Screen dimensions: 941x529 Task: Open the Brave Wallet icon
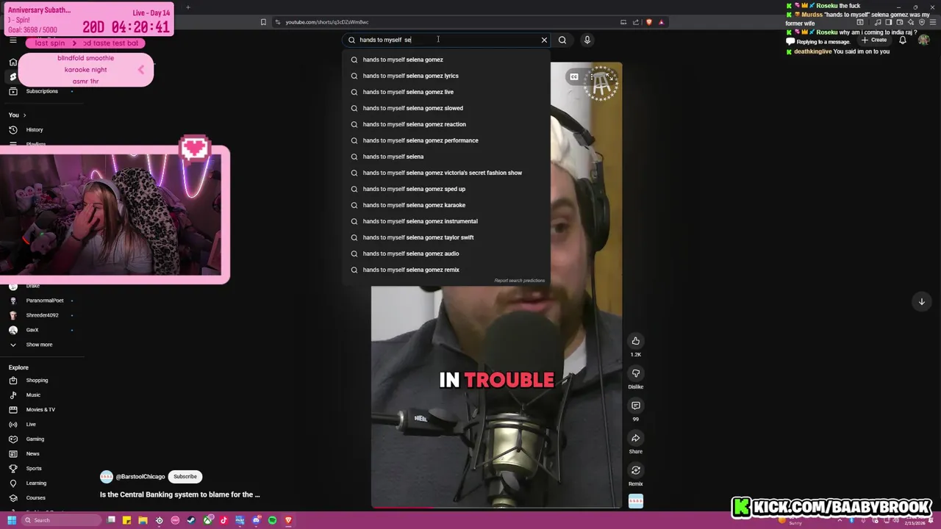[900, 22]
